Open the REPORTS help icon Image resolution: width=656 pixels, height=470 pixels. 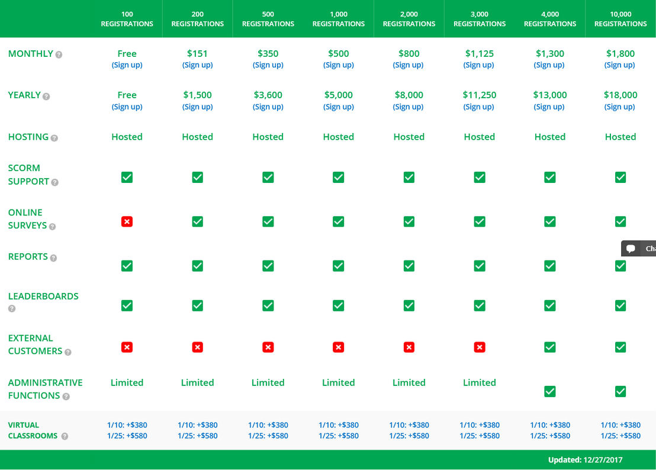click(53, 258)
